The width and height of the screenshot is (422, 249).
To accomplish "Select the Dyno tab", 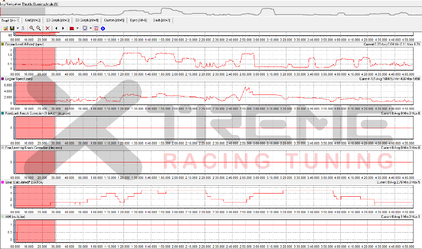I will point(139,20).
